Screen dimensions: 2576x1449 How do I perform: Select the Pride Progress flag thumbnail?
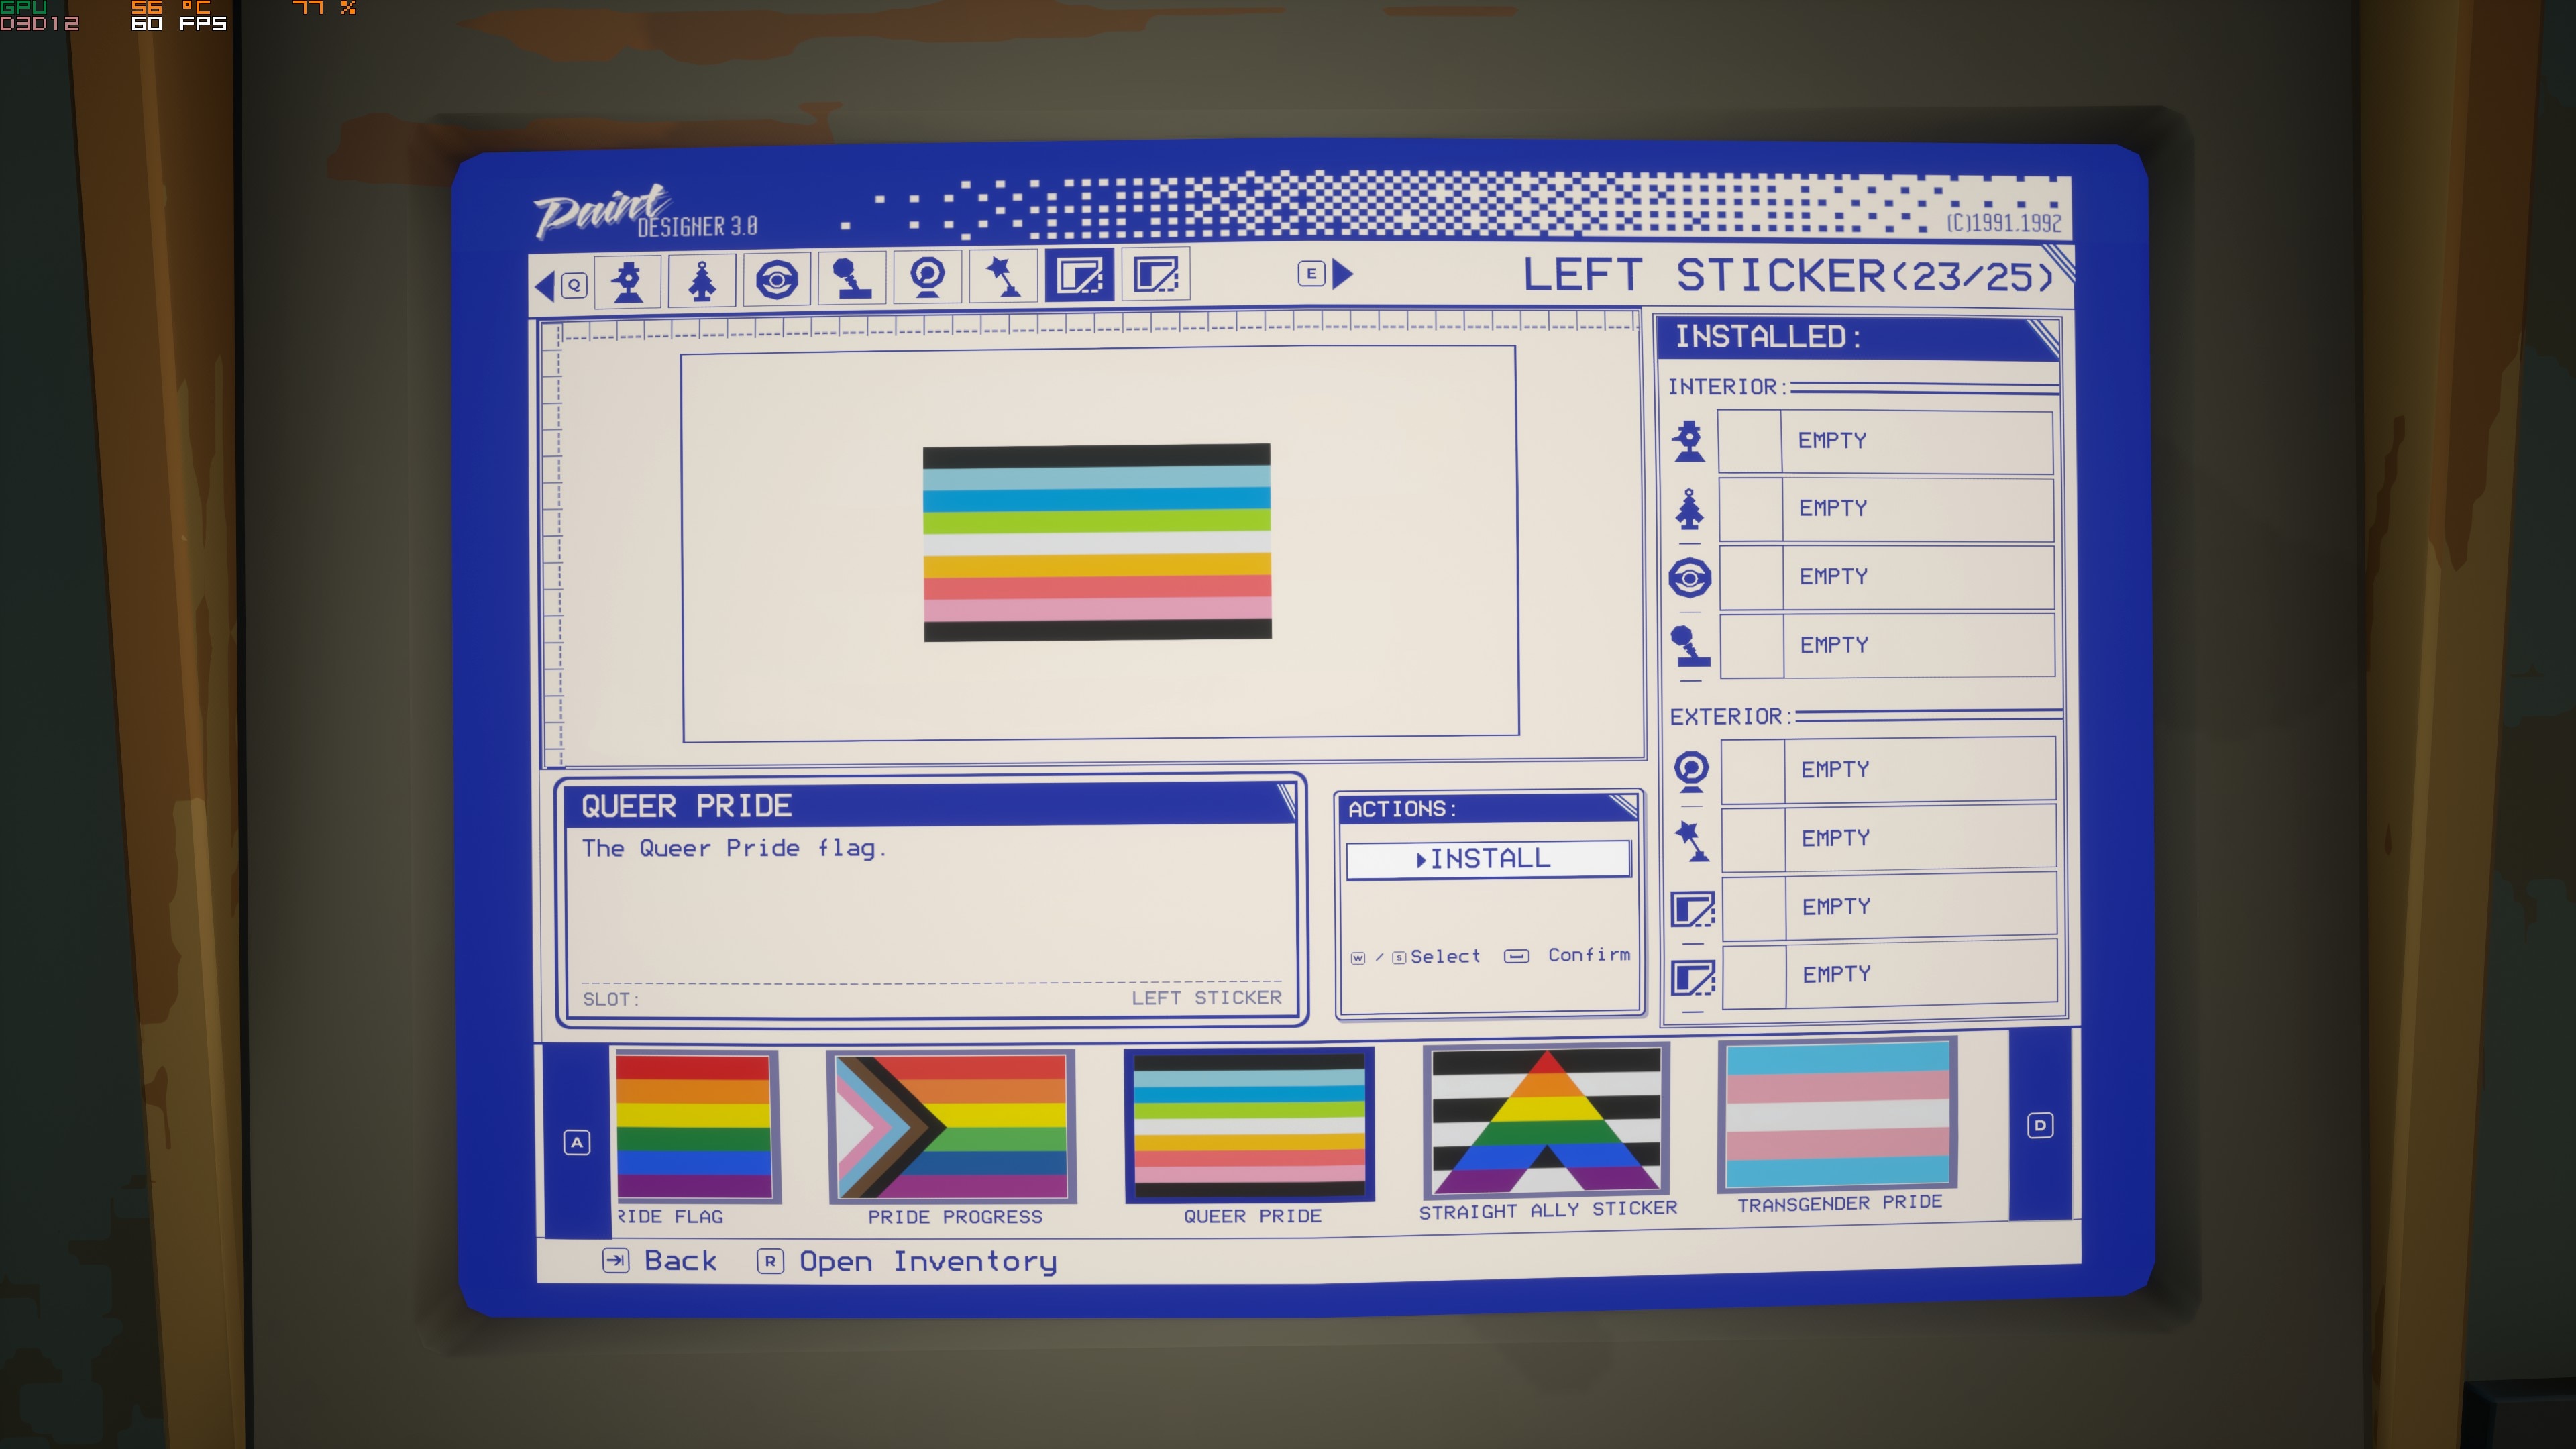[952, 1126]
